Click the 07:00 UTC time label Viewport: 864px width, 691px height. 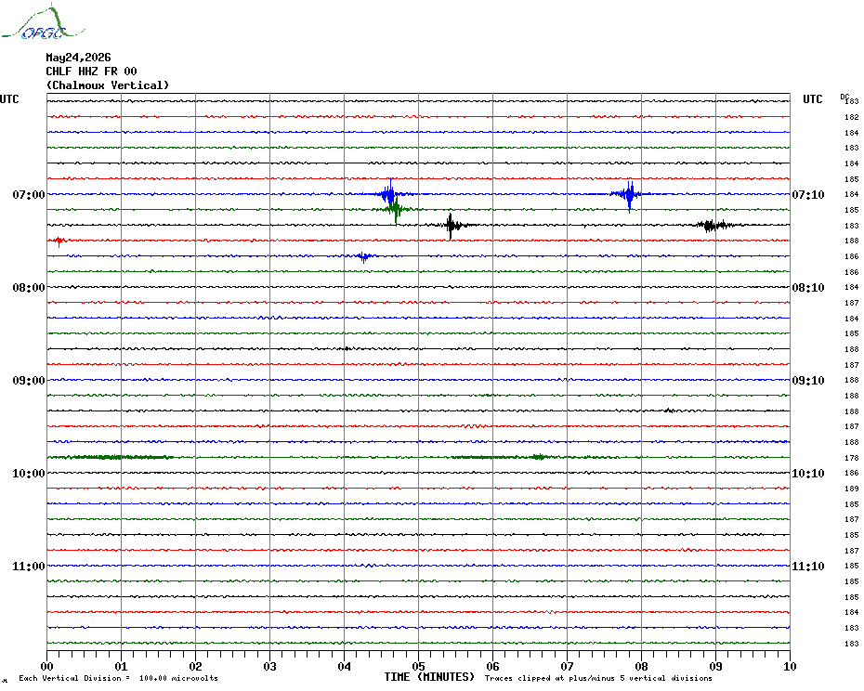pos(29,195)
